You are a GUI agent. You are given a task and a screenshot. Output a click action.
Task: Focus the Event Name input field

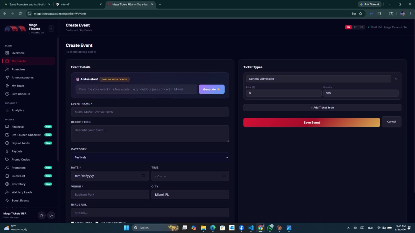[x=150, y=112]
